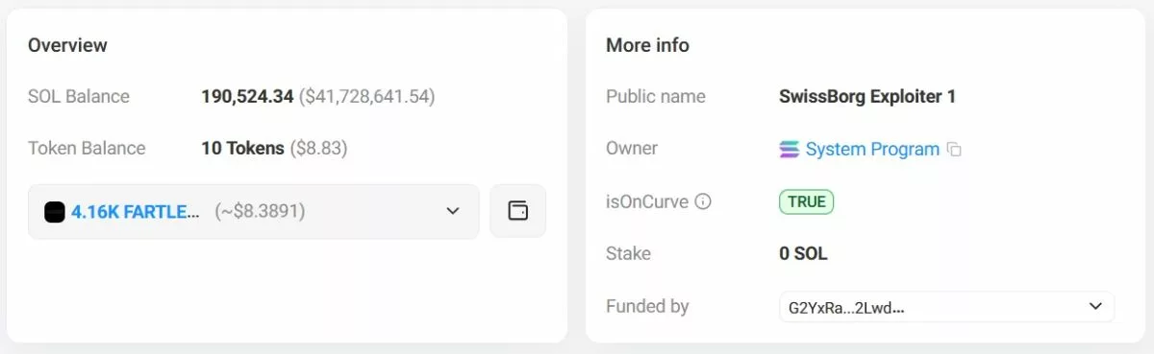The width and height of the screenshot is (1154, 354).
Task: Click the Overview panel heading
Action: click(x=67, y=45)
